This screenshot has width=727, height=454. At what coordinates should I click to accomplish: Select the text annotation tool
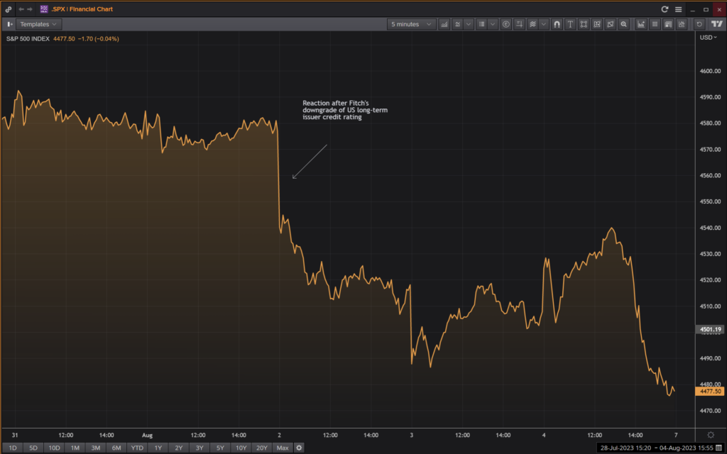point(570,24)
